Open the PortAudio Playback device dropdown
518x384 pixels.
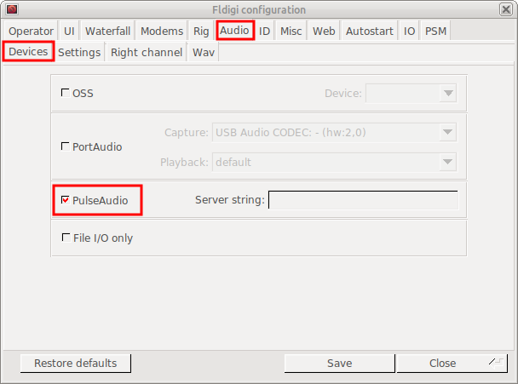[335, 162]
